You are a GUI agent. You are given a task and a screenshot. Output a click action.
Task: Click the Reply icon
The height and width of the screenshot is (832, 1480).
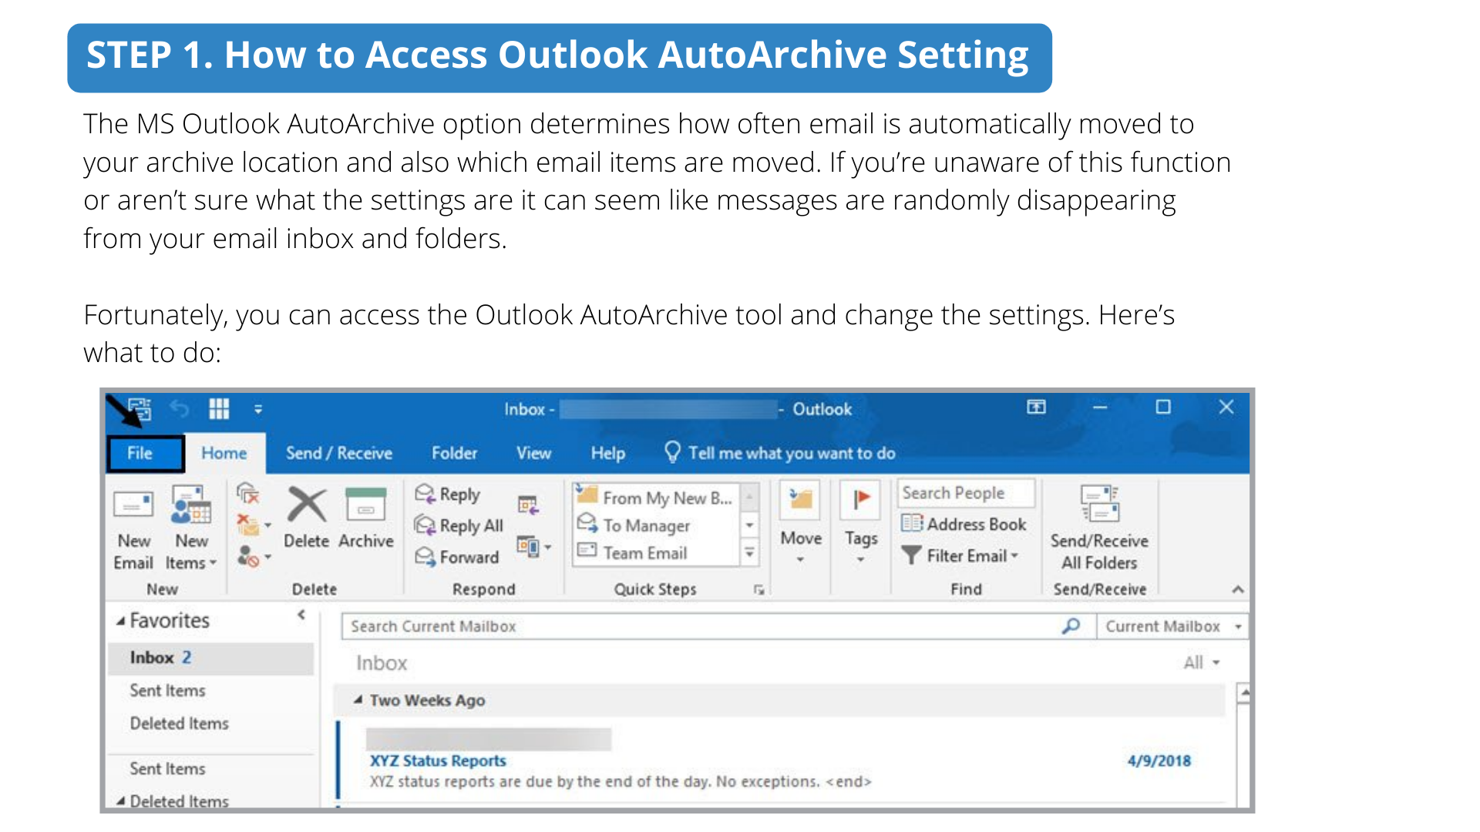pyautogui.click(x=425, y=494)
